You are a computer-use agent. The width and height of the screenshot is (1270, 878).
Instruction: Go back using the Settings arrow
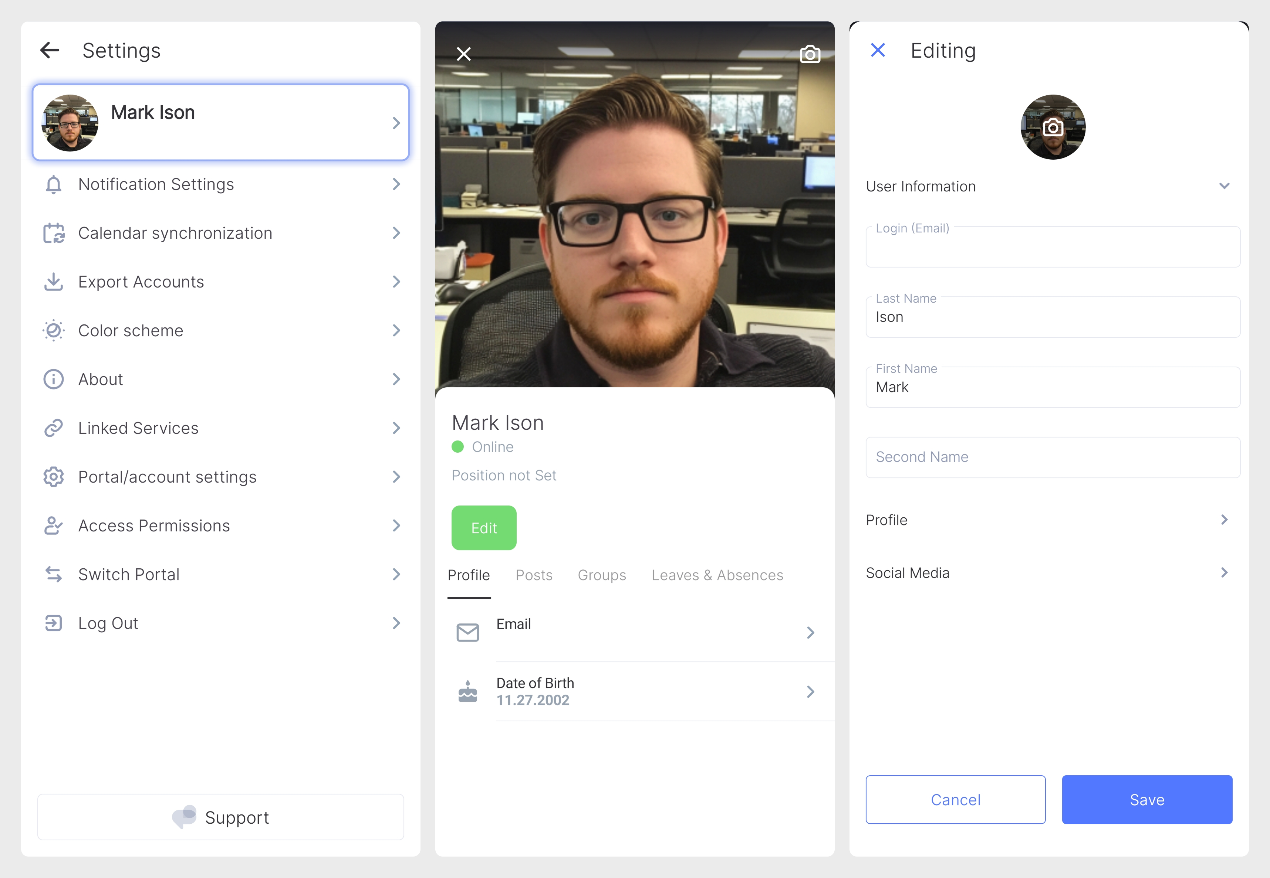pos(50,50)
